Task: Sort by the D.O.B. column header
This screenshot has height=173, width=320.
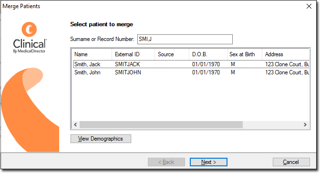Action: (x=208, y=54)
